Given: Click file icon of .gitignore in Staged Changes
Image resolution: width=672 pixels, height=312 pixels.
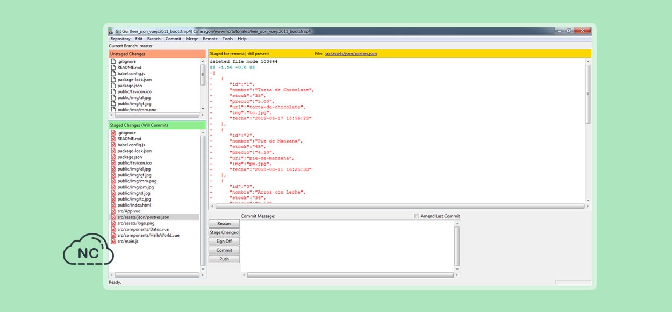Looking at the screenshot, I should point(113,133).
